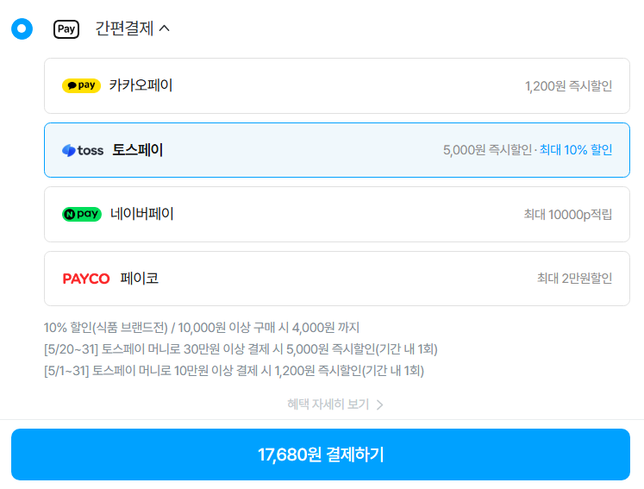This screenshot has height=489, width=644.
Task: Click the toss logo icon
Action: [83, 150]
